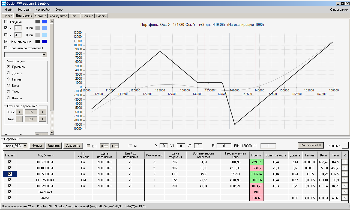Image resolution: width=350 pixels, height=210 pixels.
Task: Select the "Дельта" radio button
Action: (x=8, y=73)
